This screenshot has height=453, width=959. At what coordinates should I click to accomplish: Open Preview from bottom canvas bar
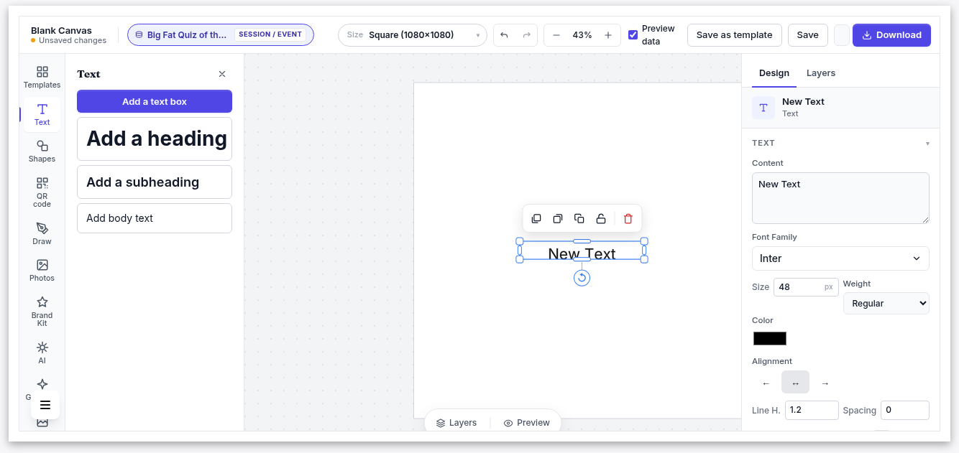(527, 423)
